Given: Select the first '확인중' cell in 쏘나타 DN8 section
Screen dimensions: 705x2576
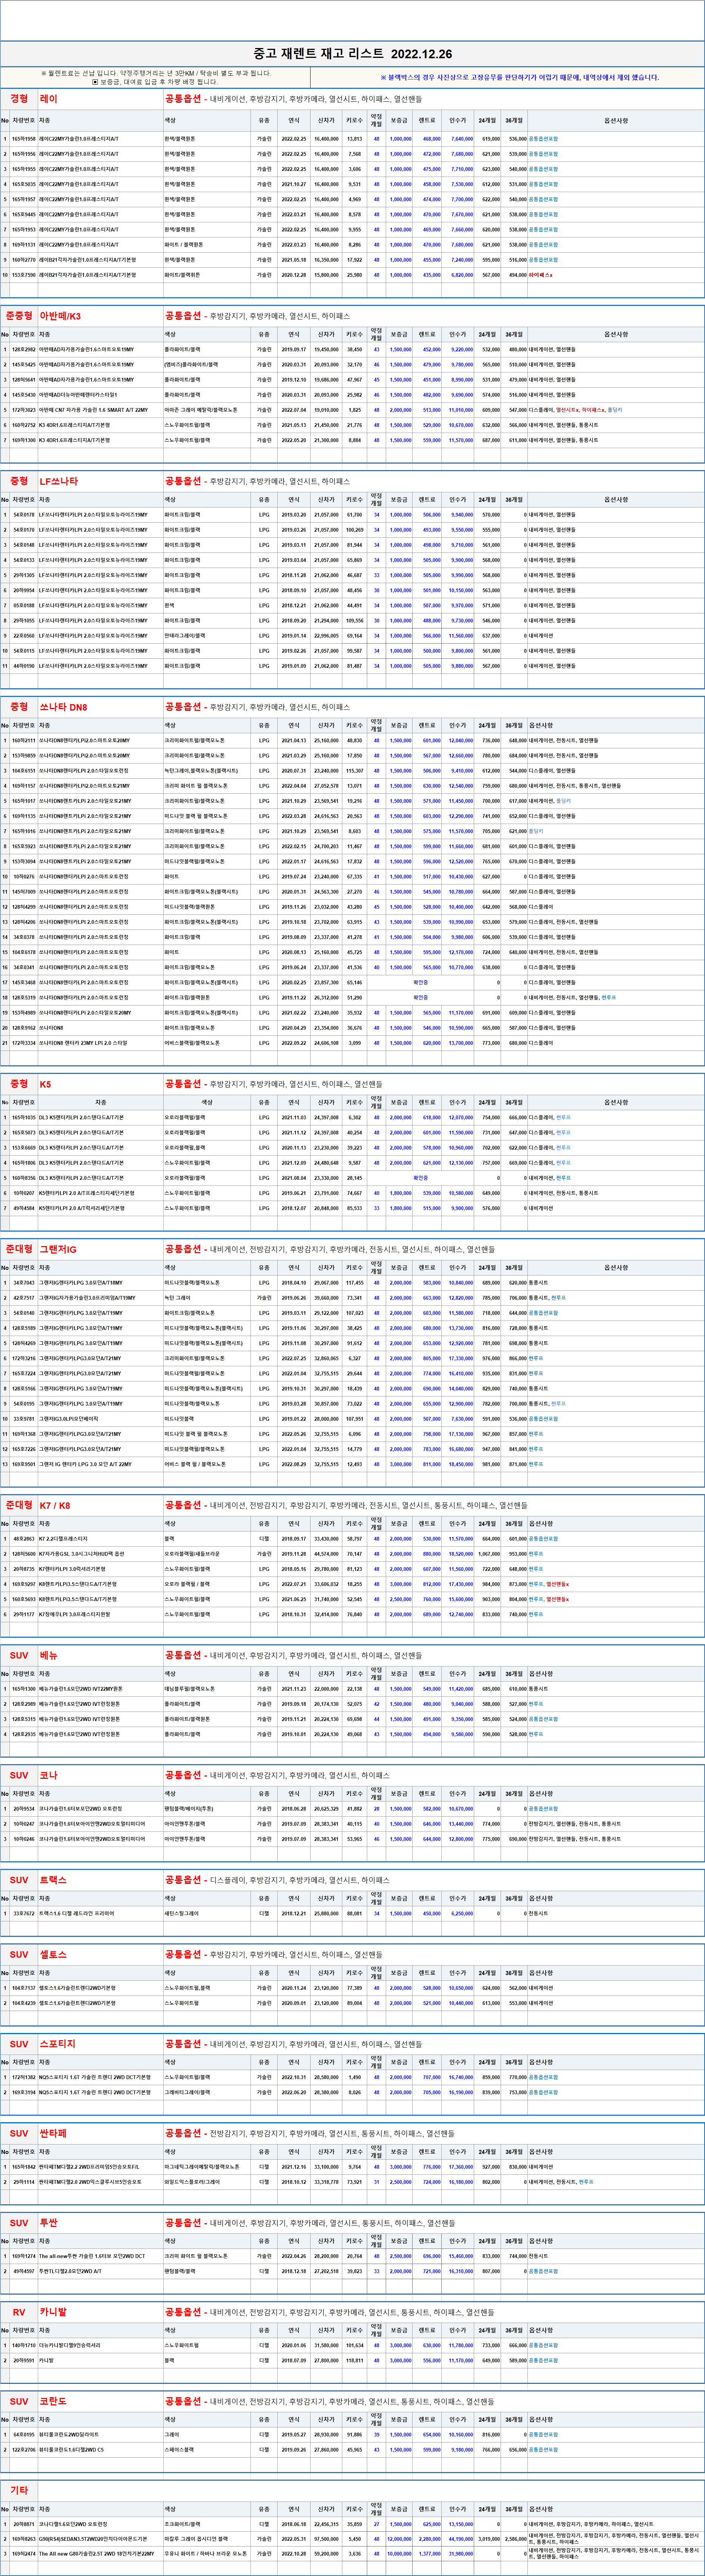Looking at the screenshot, I should (421, 982).
